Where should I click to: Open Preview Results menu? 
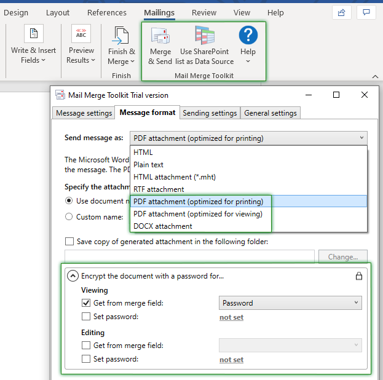click(81, 44)
